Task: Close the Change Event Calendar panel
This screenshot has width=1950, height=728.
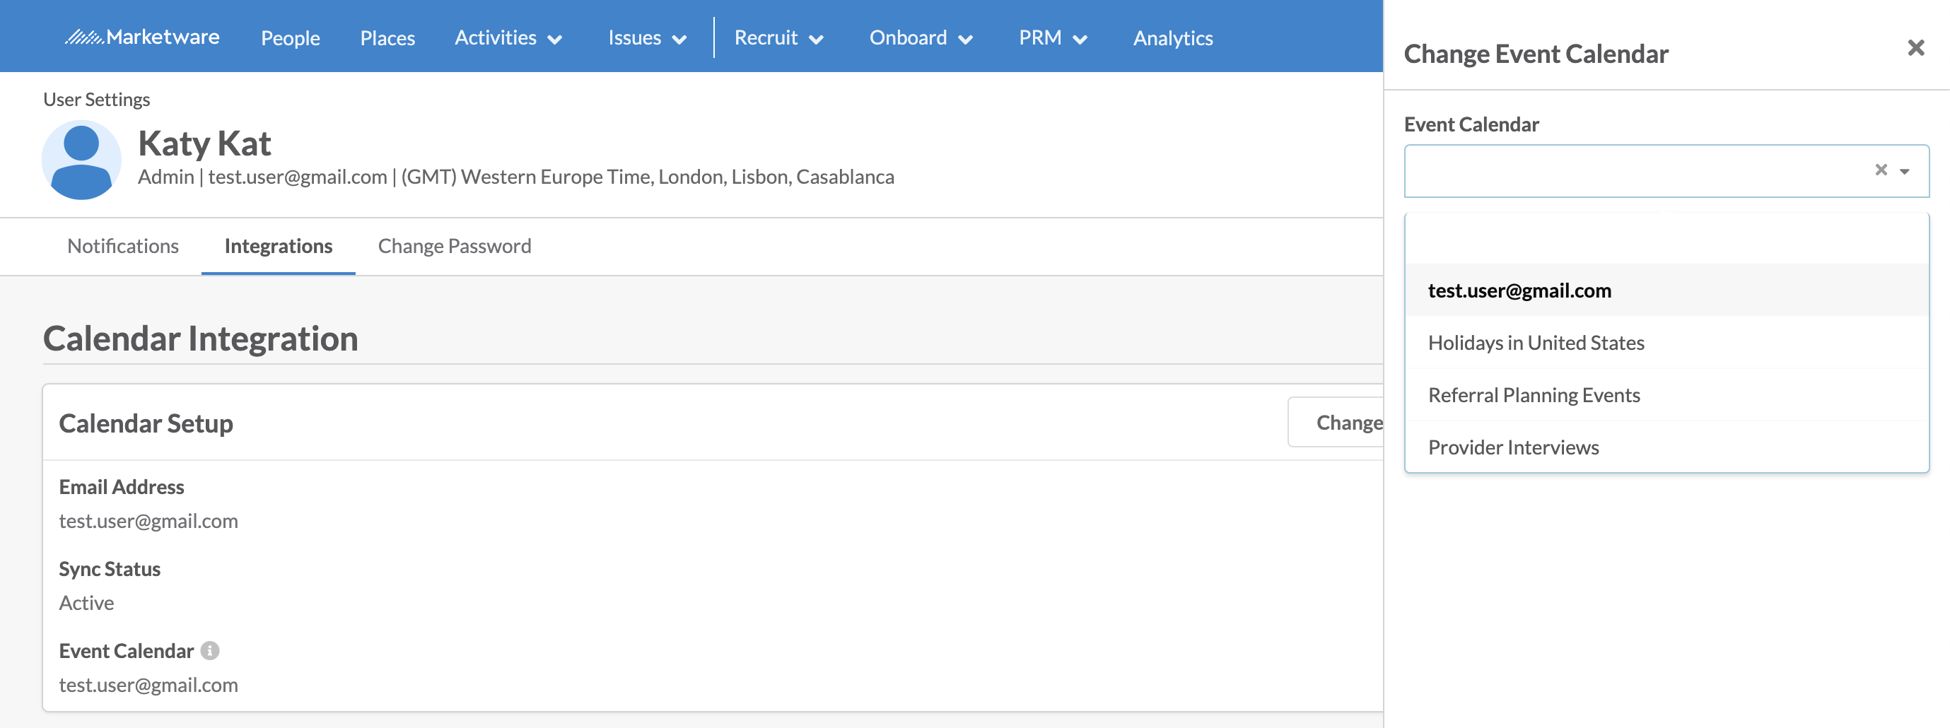Action: 1915,49
